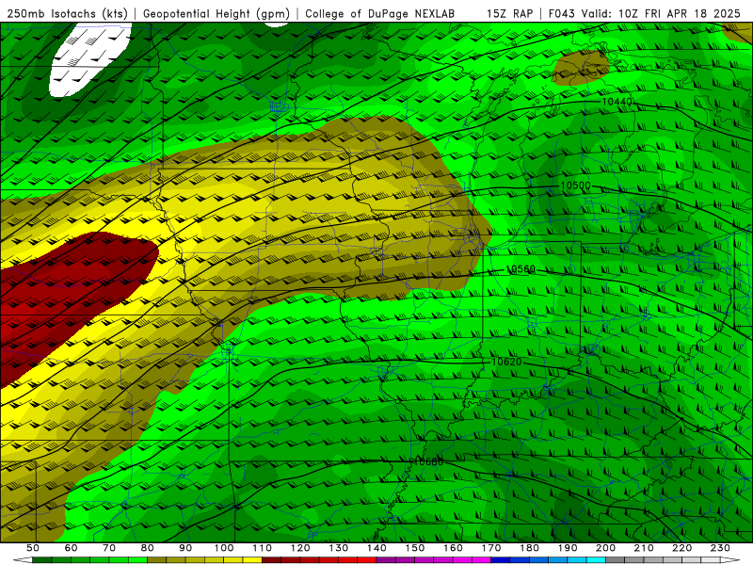Click the 220 value on the color scale
The height and width of the screenshot is (565, 753).
682,548
